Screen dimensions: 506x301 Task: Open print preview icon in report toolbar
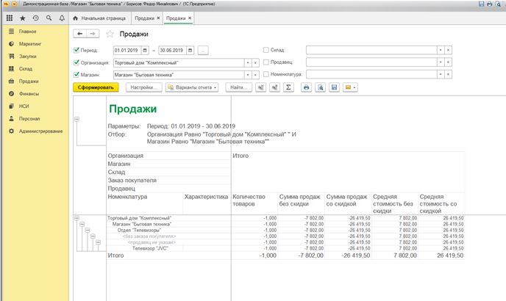(x=320, y=87)
